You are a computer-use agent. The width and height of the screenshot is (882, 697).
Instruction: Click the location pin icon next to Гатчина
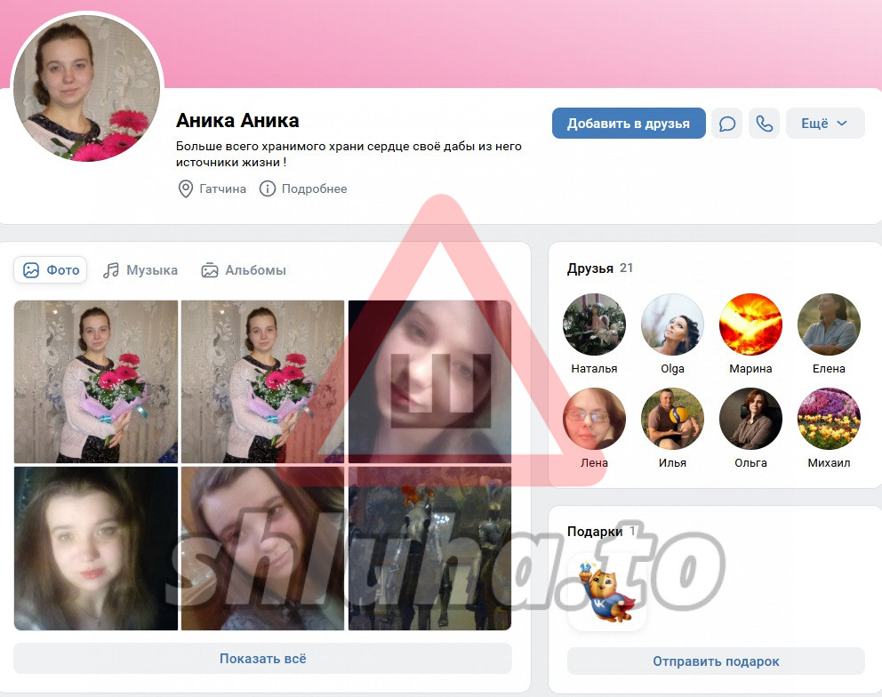185,188
